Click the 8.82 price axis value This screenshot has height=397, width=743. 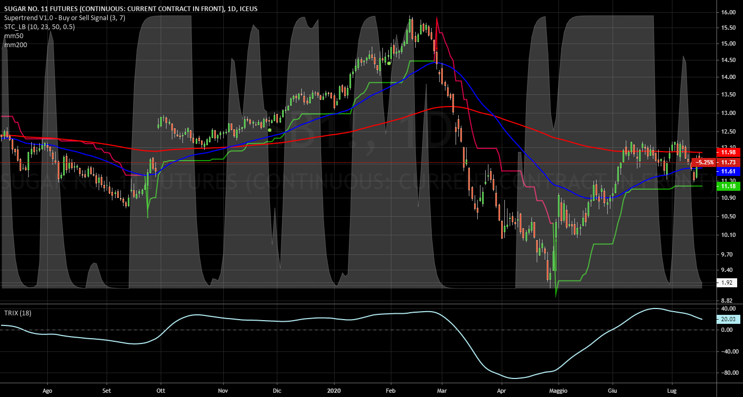727,300
